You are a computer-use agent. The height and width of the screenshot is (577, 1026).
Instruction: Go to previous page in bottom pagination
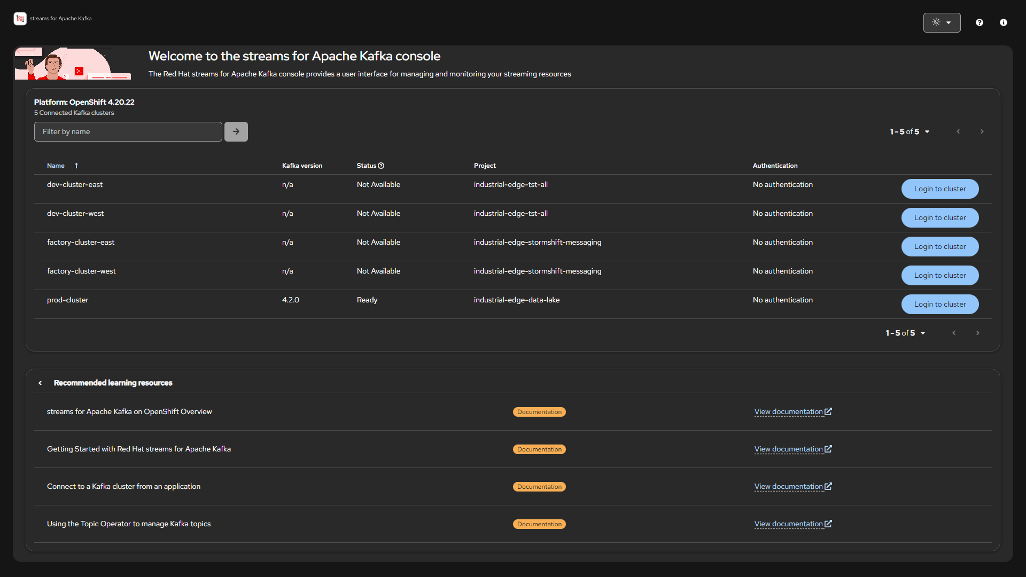(x=954, y=333)
